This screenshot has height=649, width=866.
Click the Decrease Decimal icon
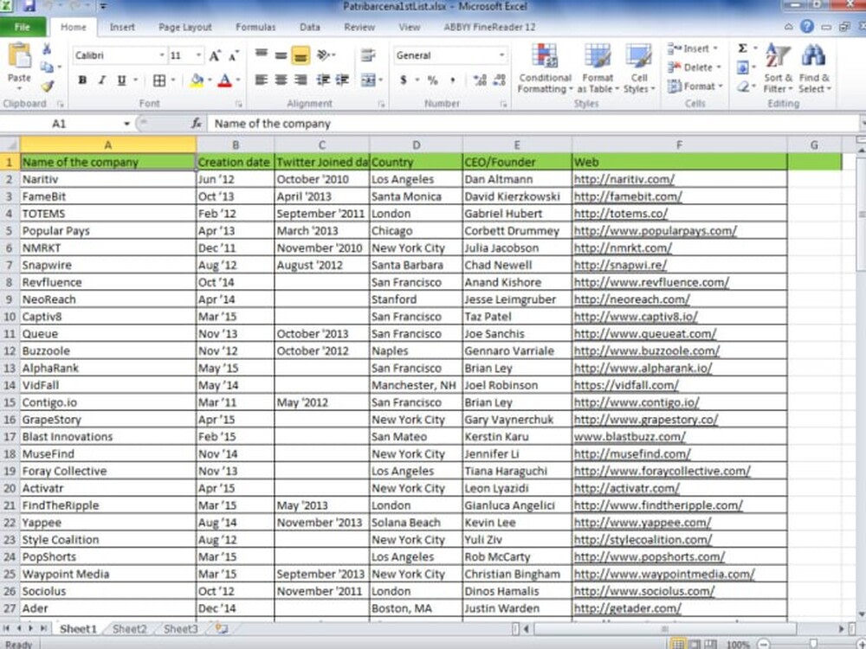(x=500, y=80)
